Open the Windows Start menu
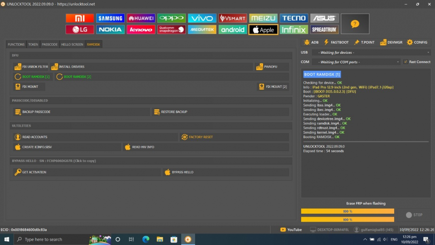 point(7,239)
